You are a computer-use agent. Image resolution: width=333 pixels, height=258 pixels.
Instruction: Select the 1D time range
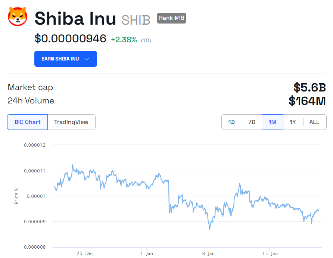click(231, 122)
